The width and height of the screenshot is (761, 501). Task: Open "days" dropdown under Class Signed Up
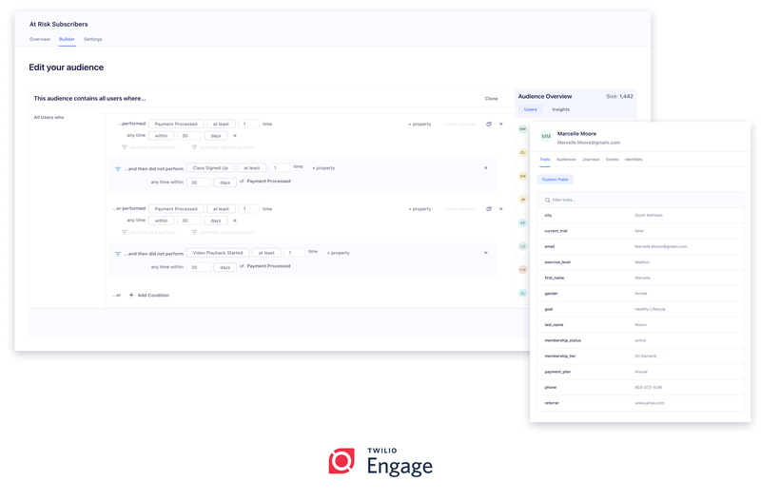(x=225, y=183)
